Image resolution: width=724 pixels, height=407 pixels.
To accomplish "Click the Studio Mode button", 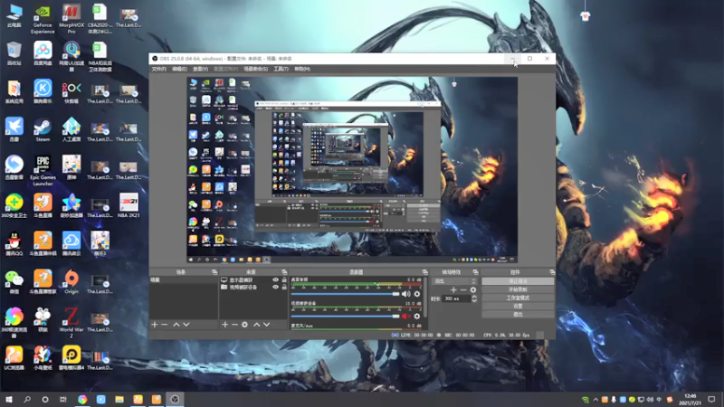I will click(518, 298).
